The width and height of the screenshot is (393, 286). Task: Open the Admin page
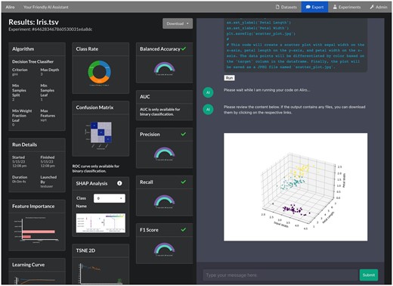379,7
